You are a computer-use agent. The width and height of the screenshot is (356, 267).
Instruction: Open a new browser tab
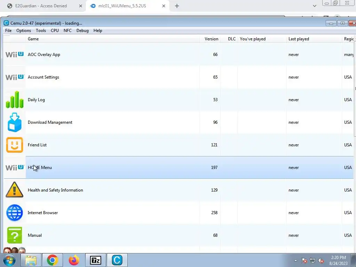177,6
